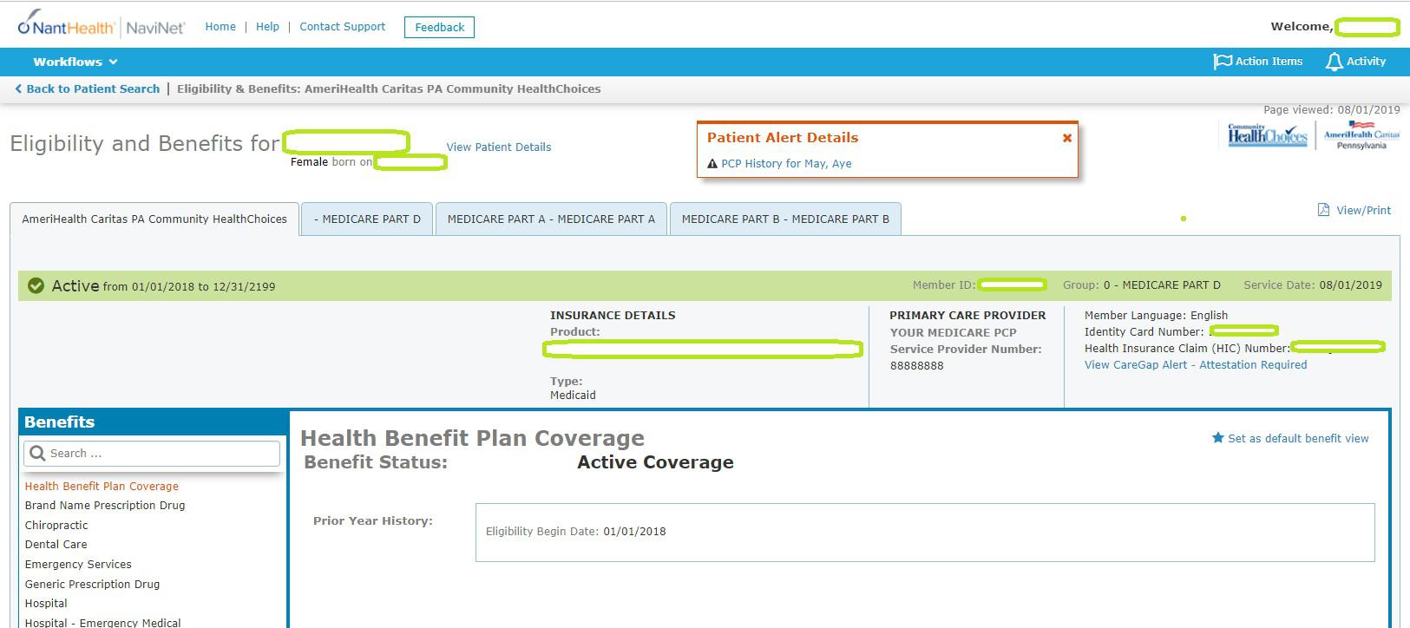This screenshot has height=628, width=1410.
Task: Expand the Workflows dropdown menu
Action: 75,62
